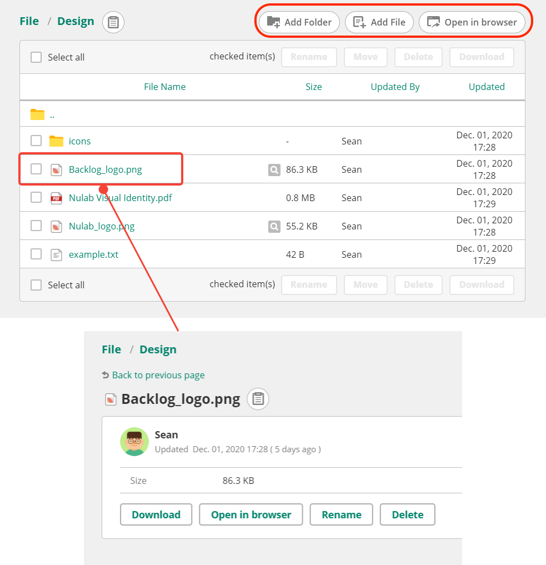Click the text file icon for example.txt
Image resolution: width=546 pixels, height=565 pixels.
pos(56,254)
